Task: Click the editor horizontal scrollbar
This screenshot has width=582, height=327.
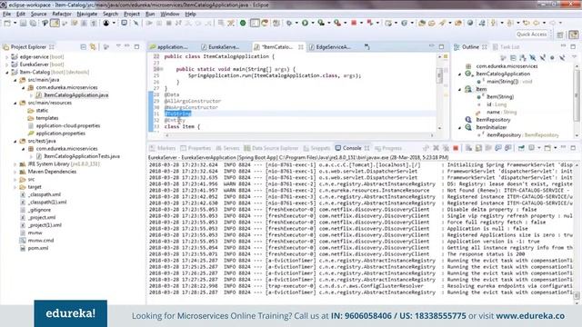Action: pyautogui.click(x=299, y=135)
